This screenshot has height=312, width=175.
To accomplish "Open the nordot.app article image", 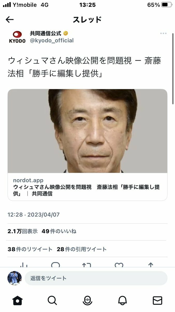I will 87,131.
